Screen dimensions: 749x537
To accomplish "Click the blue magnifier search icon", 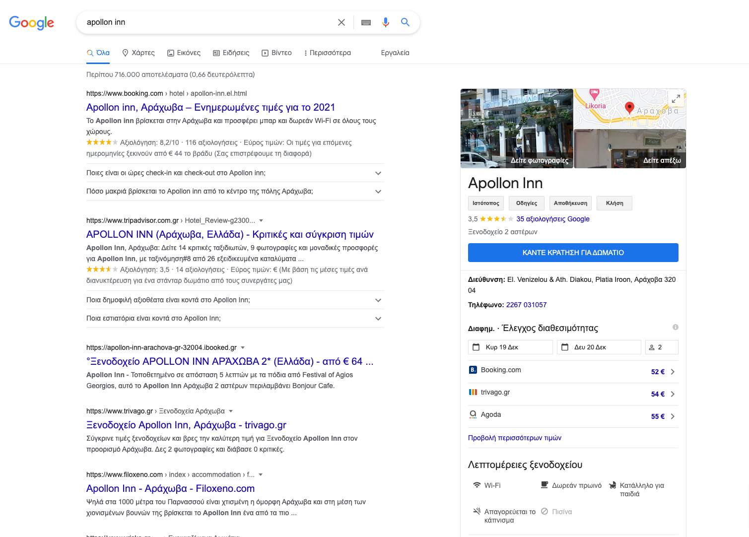I will point(406,22).
